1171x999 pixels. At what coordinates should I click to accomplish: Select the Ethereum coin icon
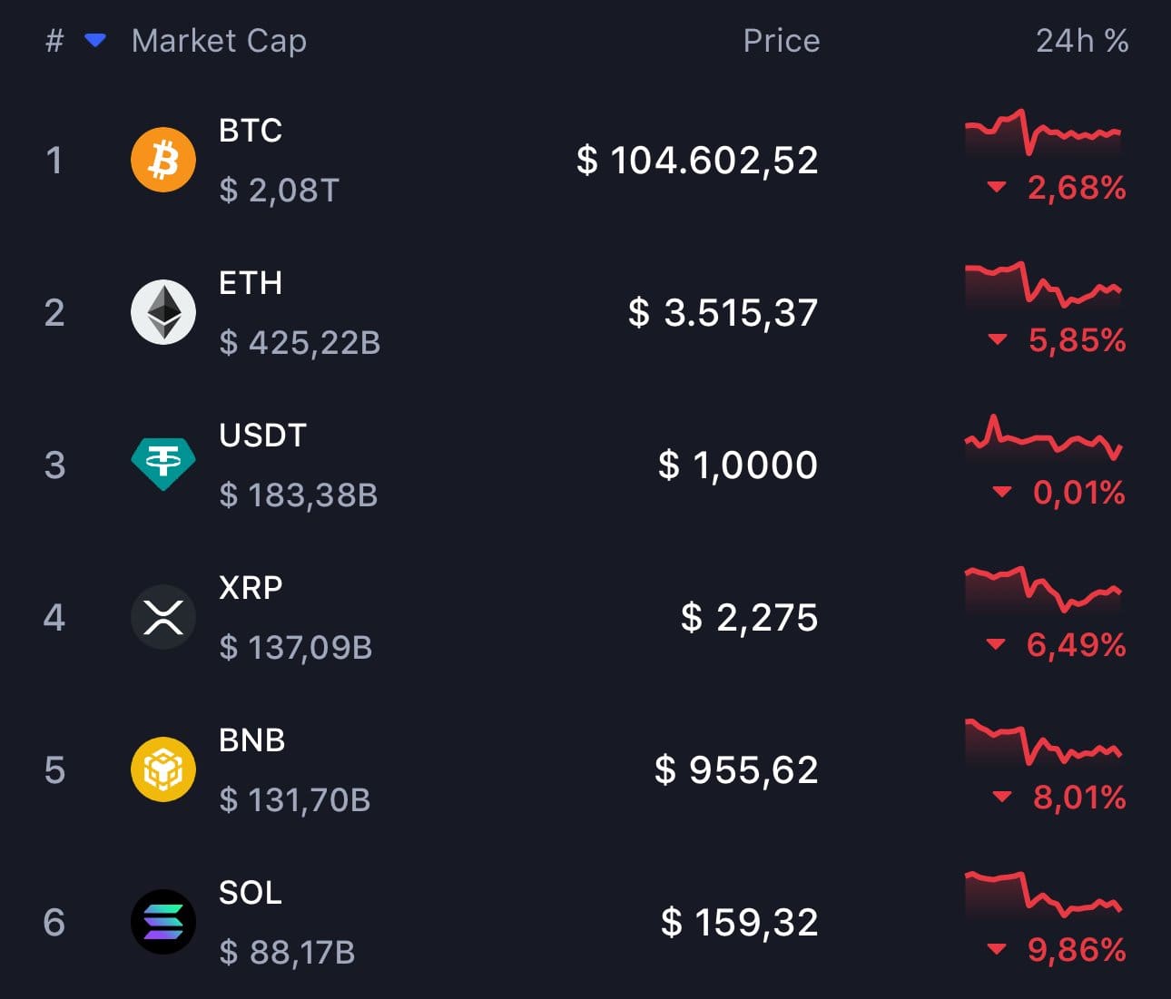(163, 311)
